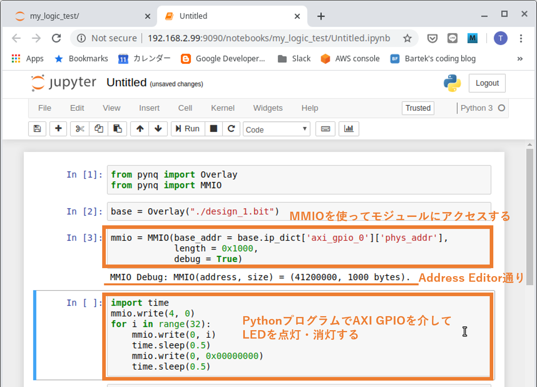Save the notebook via the floppy disk icon
The image size is (537, 387).
(x=37, y=128)
